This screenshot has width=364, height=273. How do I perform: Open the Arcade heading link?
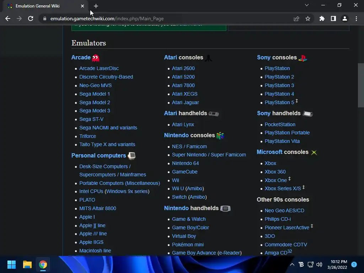81,57
